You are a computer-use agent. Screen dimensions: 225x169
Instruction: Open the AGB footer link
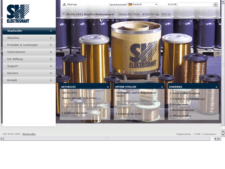click(197, 134)
